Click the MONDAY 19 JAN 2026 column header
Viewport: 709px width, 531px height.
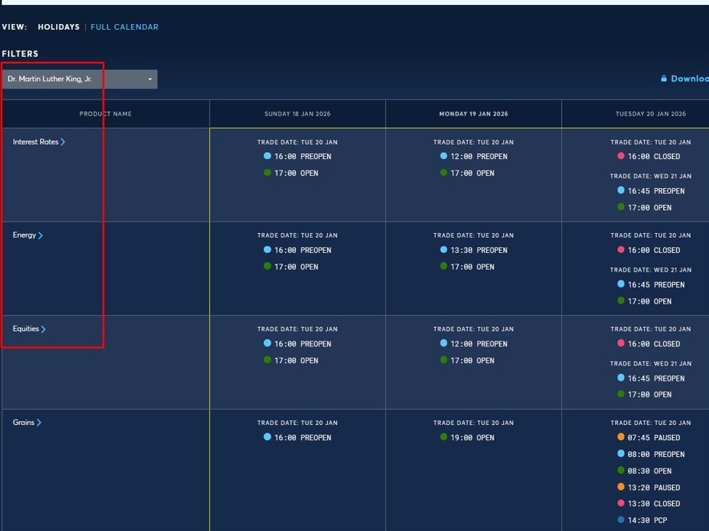pyautogui.click(x=473, y=113)
